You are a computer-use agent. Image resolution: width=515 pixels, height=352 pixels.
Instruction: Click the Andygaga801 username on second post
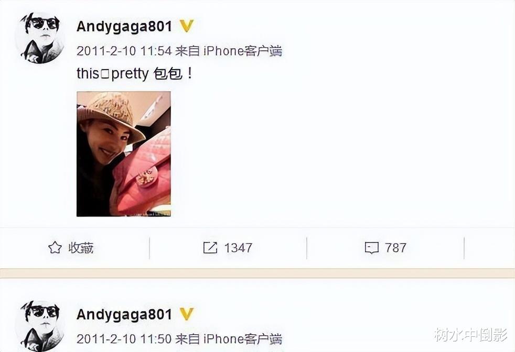click(124, 315)
